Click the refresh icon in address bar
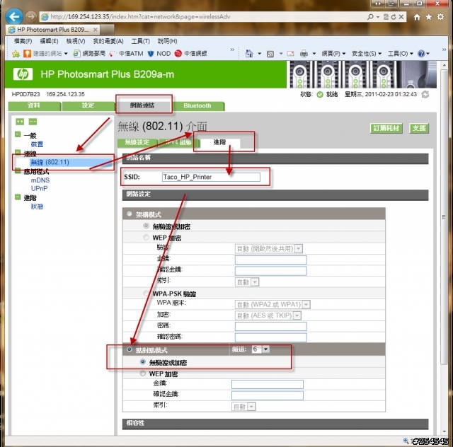The height and width of the screenshot is (447, 453). tap(394, 17)
